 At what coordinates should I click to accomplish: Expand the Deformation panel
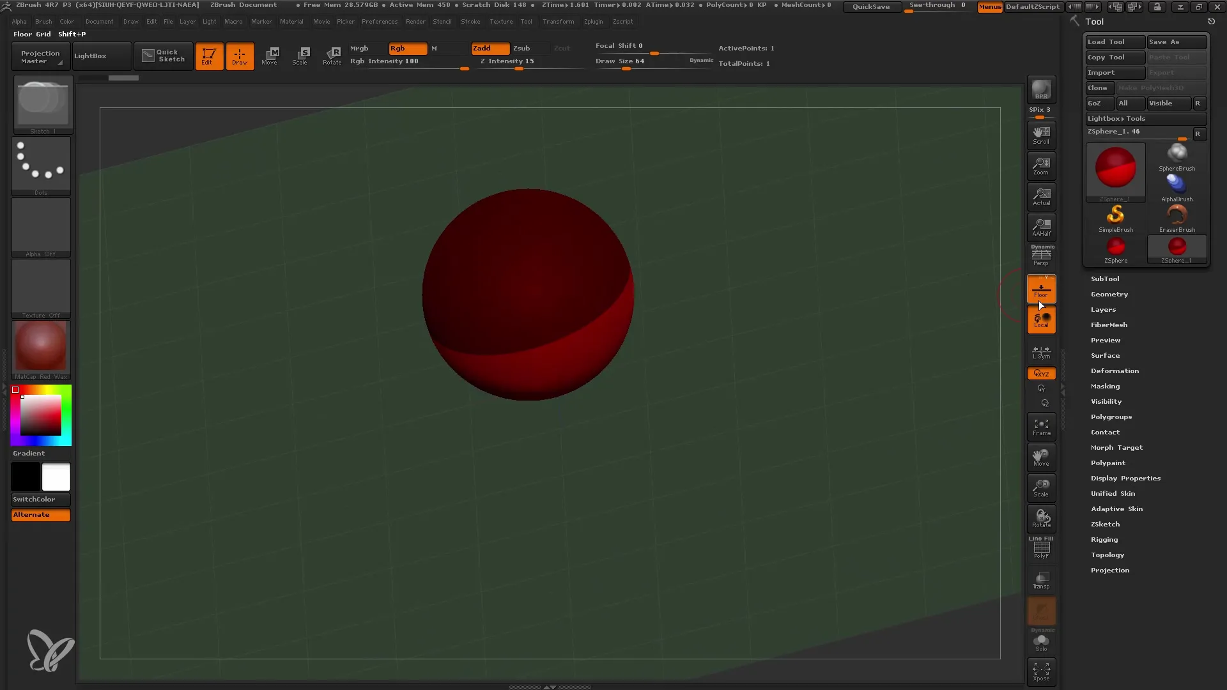pos(1114,371)
